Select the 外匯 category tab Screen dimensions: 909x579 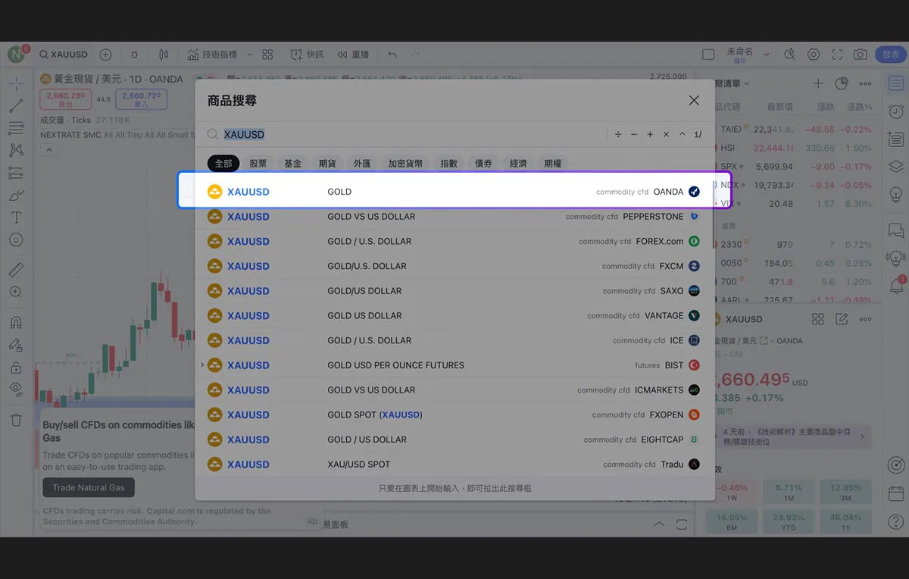(x=362, y=164)
